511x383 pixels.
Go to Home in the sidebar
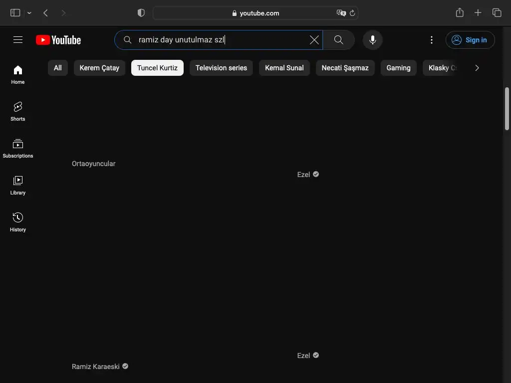click(18, 75)
